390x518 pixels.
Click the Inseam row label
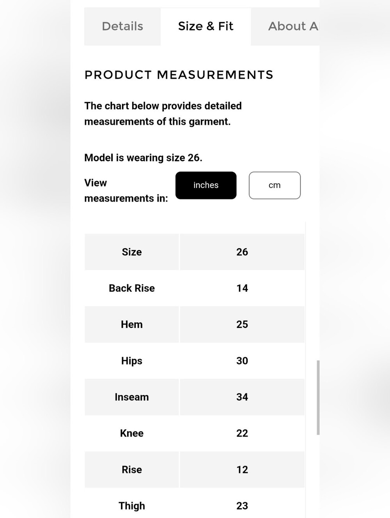click(x=132, y=397)
